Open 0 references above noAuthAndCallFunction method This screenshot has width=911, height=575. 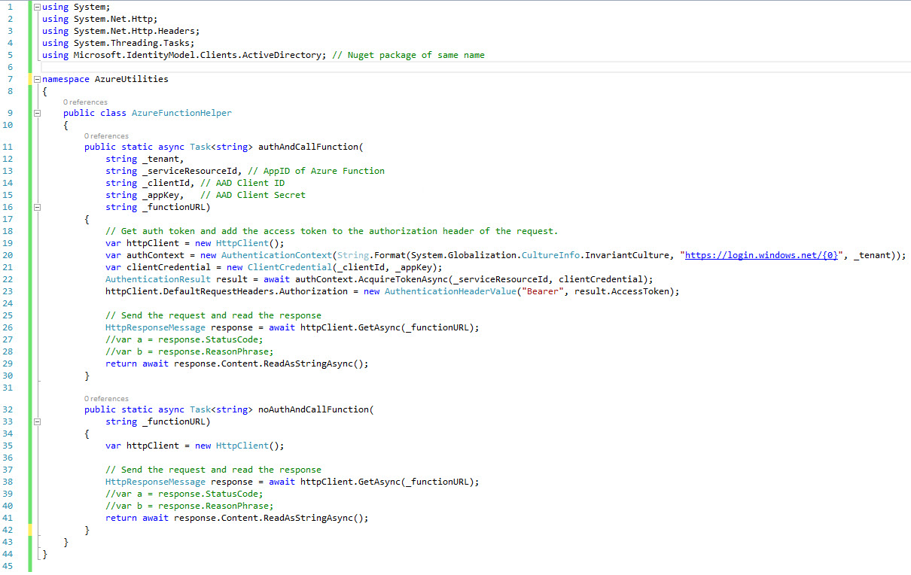coord(106,398)
